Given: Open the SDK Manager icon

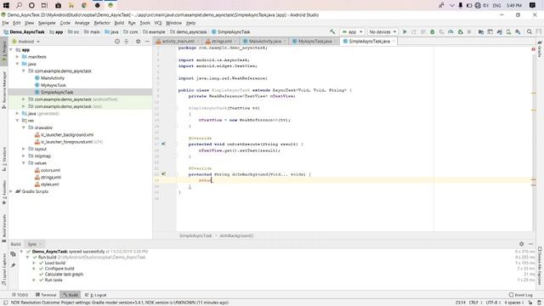Looking at the screenshot, I should coord(518,31).
